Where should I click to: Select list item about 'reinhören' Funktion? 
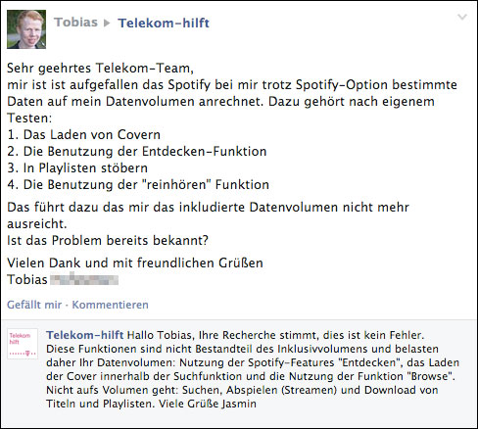coord(138,185)
